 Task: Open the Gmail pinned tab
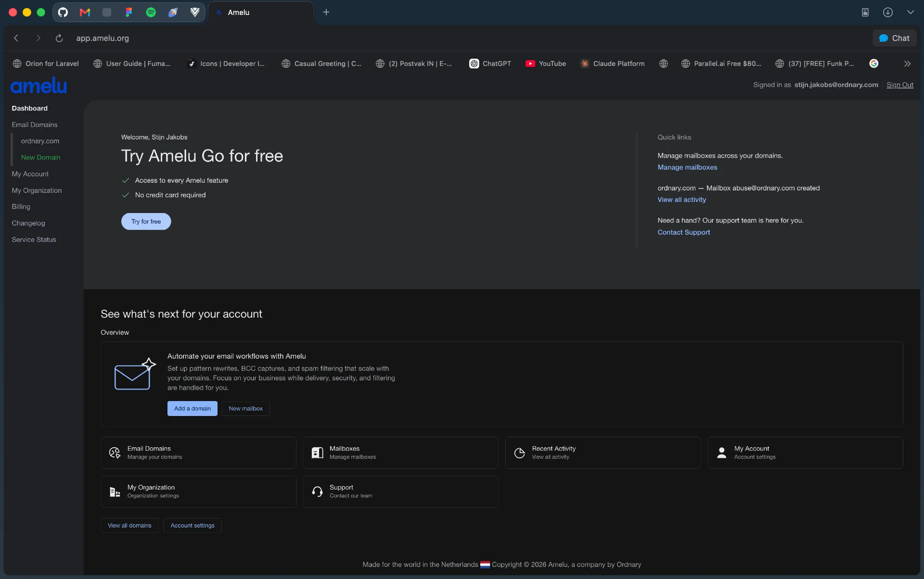pyautogui.click(x=85, y=13)
